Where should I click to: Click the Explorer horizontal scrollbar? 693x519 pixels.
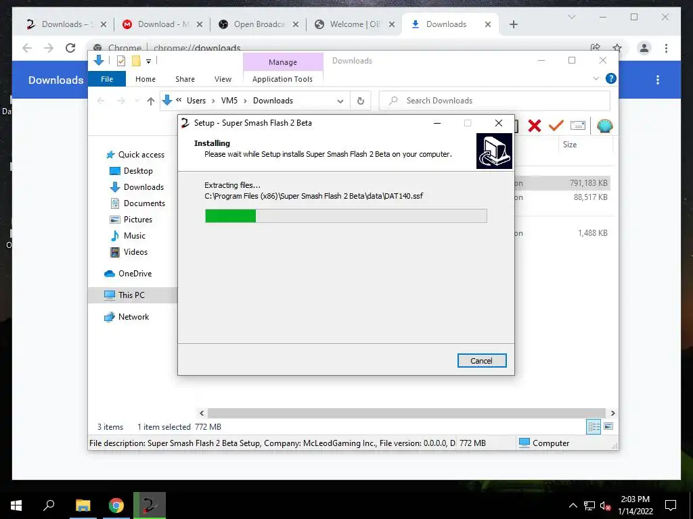(x=406, y=413)
